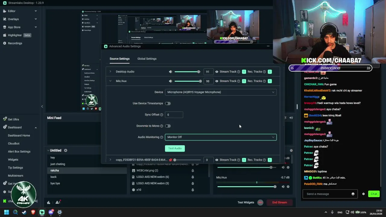386x217 pixels.
Task: Open Recordings in the sidebar
Action: click(15, 43)
